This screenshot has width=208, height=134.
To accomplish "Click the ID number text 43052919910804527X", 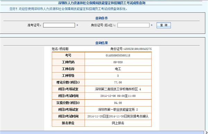I will click(138, 49).
